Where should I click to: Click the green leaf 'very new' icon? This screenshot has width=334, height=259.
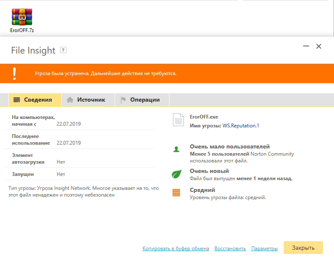[x=177, y=174]
